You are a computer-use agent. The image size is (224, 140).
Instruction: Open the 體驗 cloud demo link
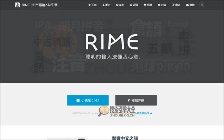(190, 5)
